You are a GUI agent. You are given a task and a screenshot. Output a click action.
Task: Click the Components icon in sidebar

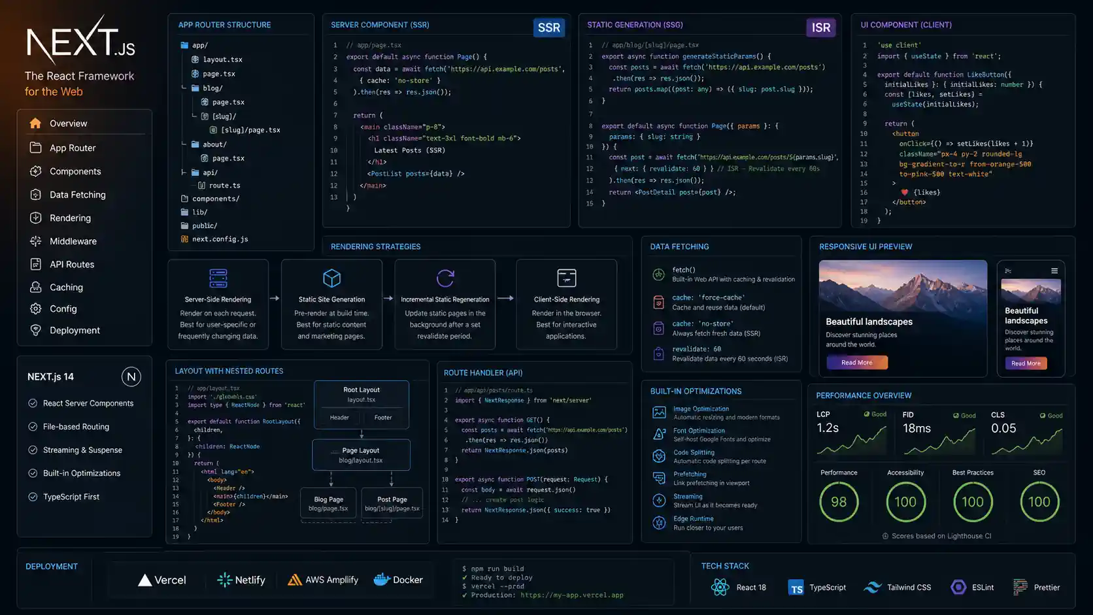(35, 171)
